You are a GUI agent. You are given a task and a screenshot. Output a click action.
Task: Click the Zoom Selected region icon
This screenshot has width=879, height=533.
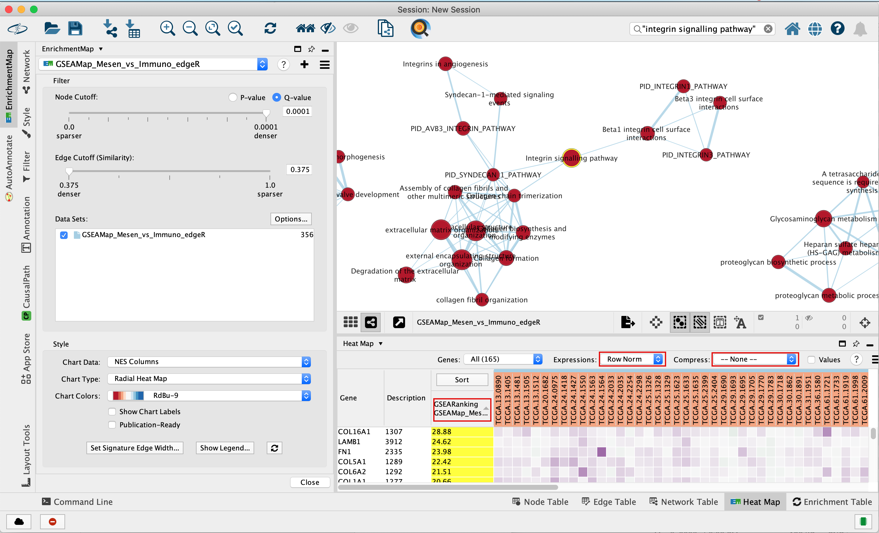235,28
